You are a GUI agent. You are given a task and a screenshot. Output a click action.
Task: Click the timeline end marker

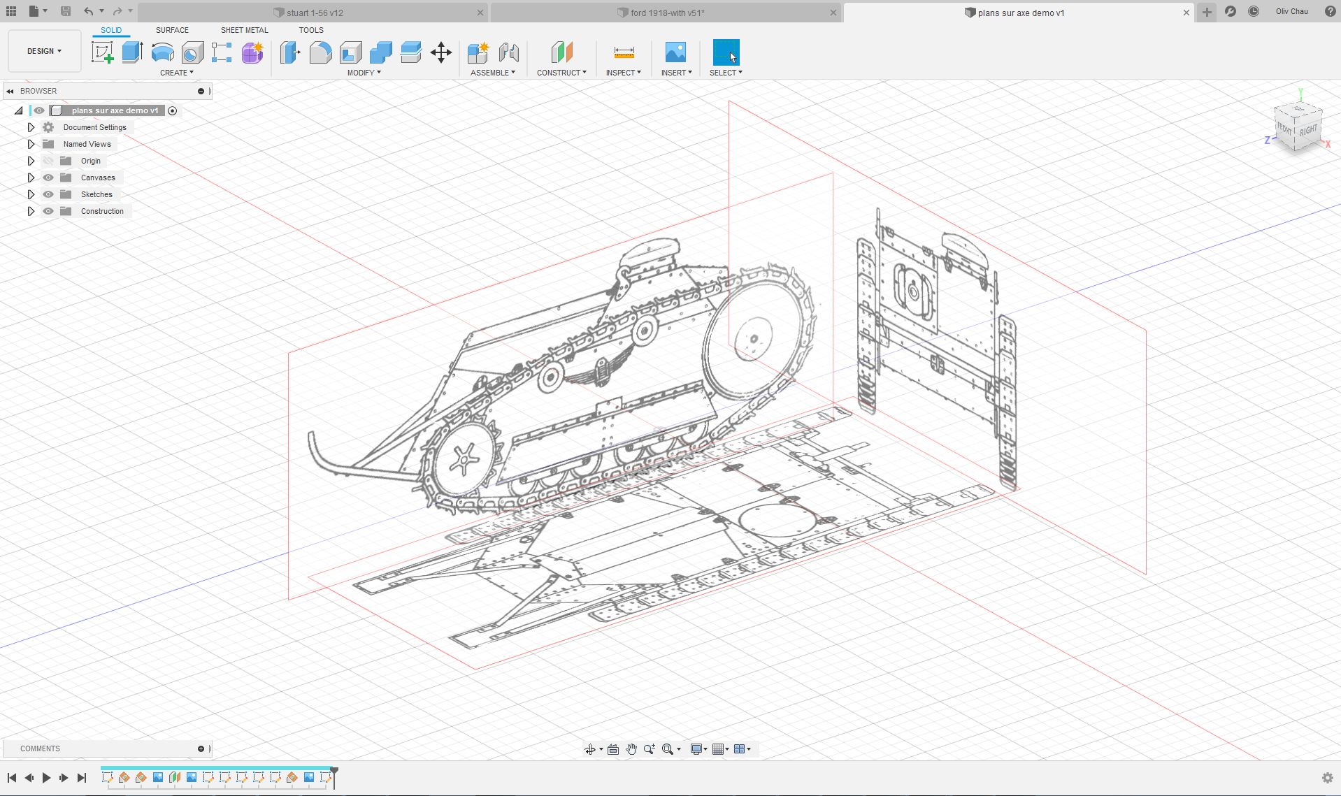point(334,772)
